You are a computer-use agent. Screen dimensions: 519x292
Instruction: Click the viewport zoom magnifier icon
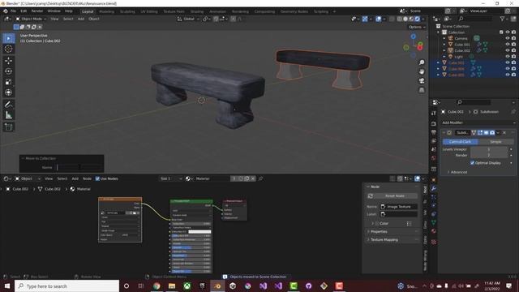pyautogui.click(x=422, y=62)
